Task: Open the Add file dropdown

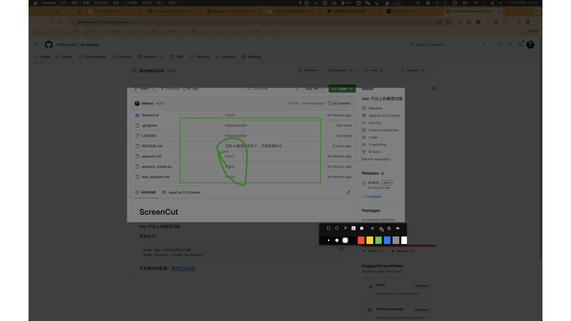Action: (314, 89)
